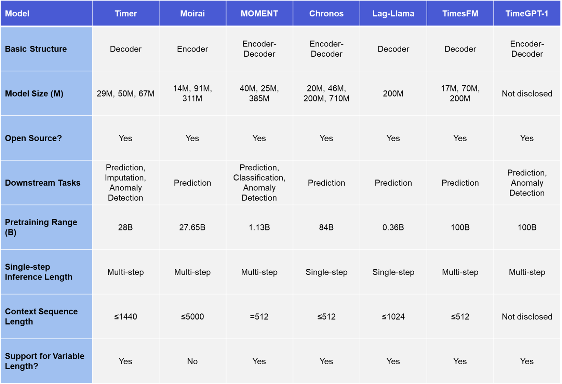Click the Chronos column header
562x384 pixels.
click(x=326, y=13)
